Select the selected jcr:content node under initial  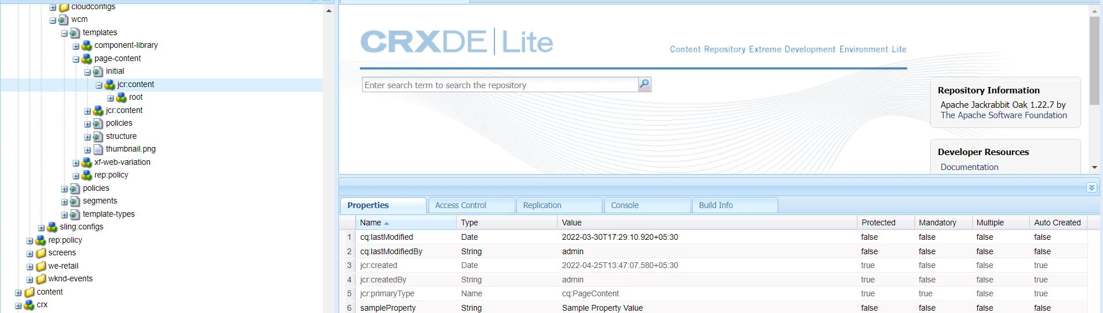click(135, 85)
